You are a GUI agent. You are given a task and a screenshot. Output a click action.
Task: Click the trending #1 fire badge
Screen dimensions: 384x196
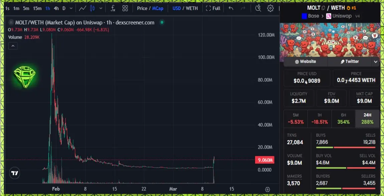pyautogui.click(x=351, y=8)
